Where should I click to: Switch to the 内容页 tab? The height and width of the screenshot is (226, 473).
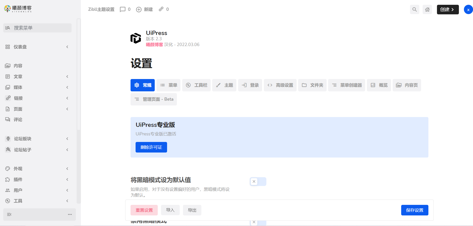pos(407,85)
